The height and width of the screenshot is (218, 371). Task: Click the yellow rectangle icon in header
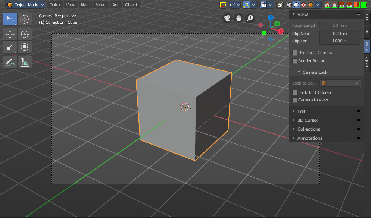click(x=223, y=5)
